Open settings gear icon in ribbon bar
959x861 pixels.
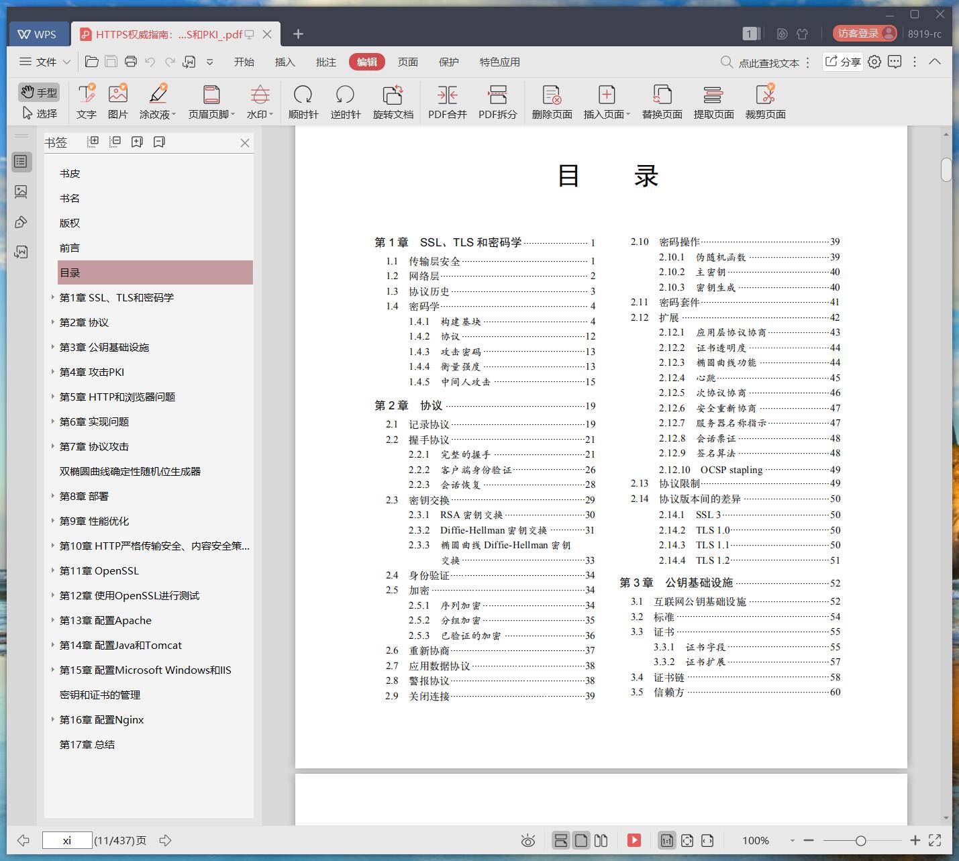pos(874,62)
